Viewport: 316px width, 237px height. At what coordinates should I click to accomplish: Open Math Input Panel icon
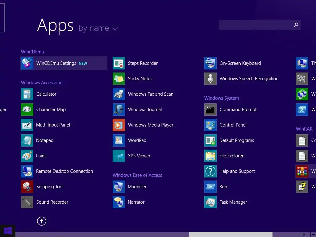pyautogui.click(x=27, y=125)
